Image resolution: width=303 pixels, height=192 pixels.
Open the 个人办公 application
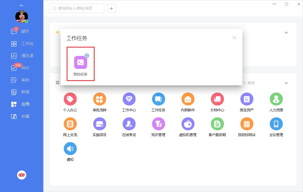(x=70, y=99)
